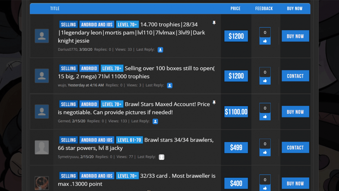Click feedback count 0 on Darius0770 listing

265,33
